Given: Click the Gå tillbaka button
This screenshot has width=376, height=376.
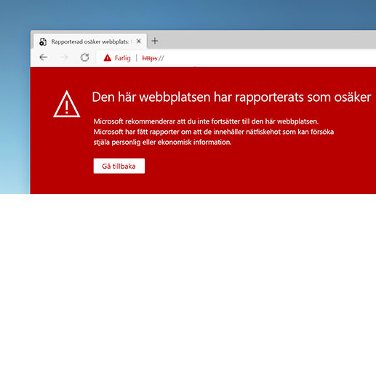Looking at the screenshot, I should click(x=119, y=166).
